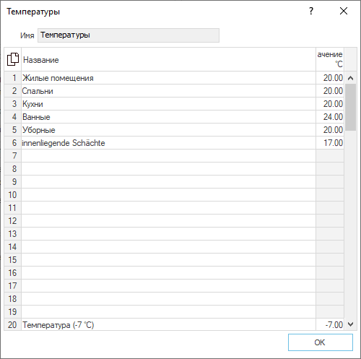Click the °C value column header
Image resolution: width=361 pixels, height=359 pixels.
pos(330,59)
